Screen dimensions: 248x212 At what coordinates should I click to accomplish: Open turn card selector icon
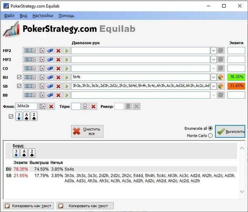(x=85, y=106)
